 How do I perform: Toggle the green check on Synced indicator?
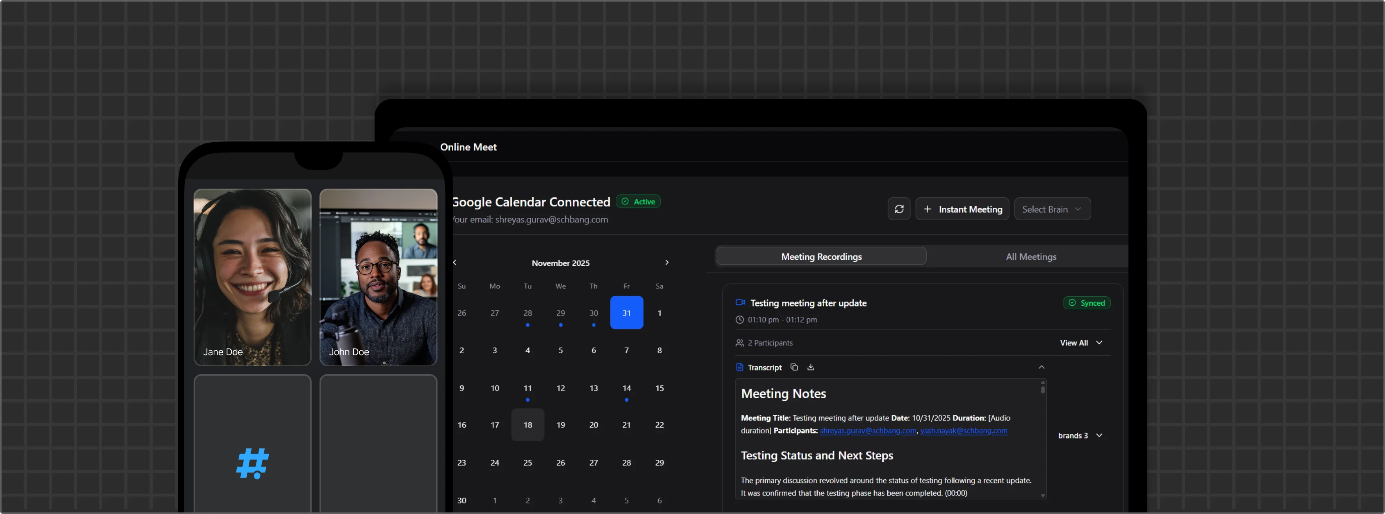click(1072, 302)
